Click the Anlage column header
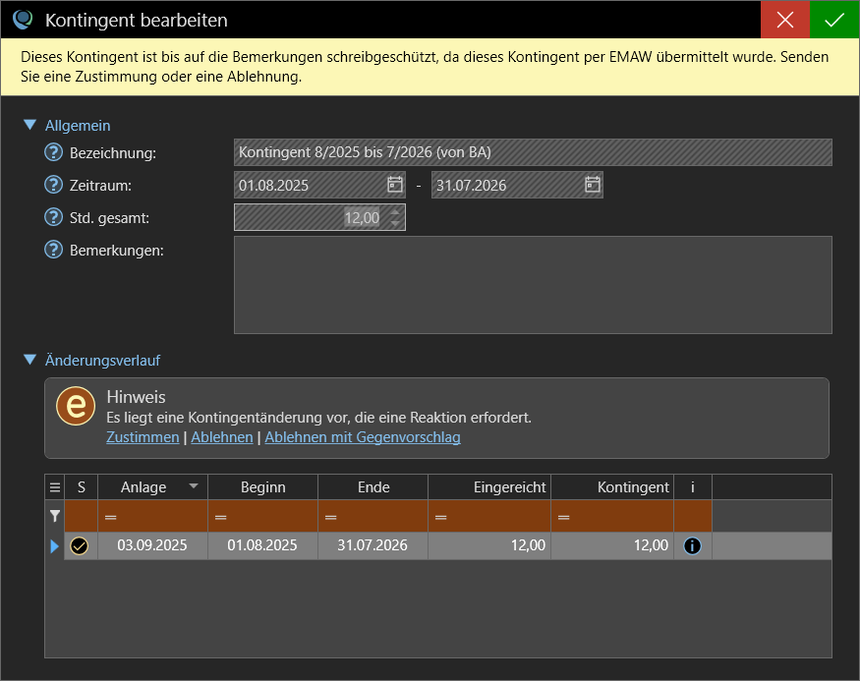 (153, 486)
